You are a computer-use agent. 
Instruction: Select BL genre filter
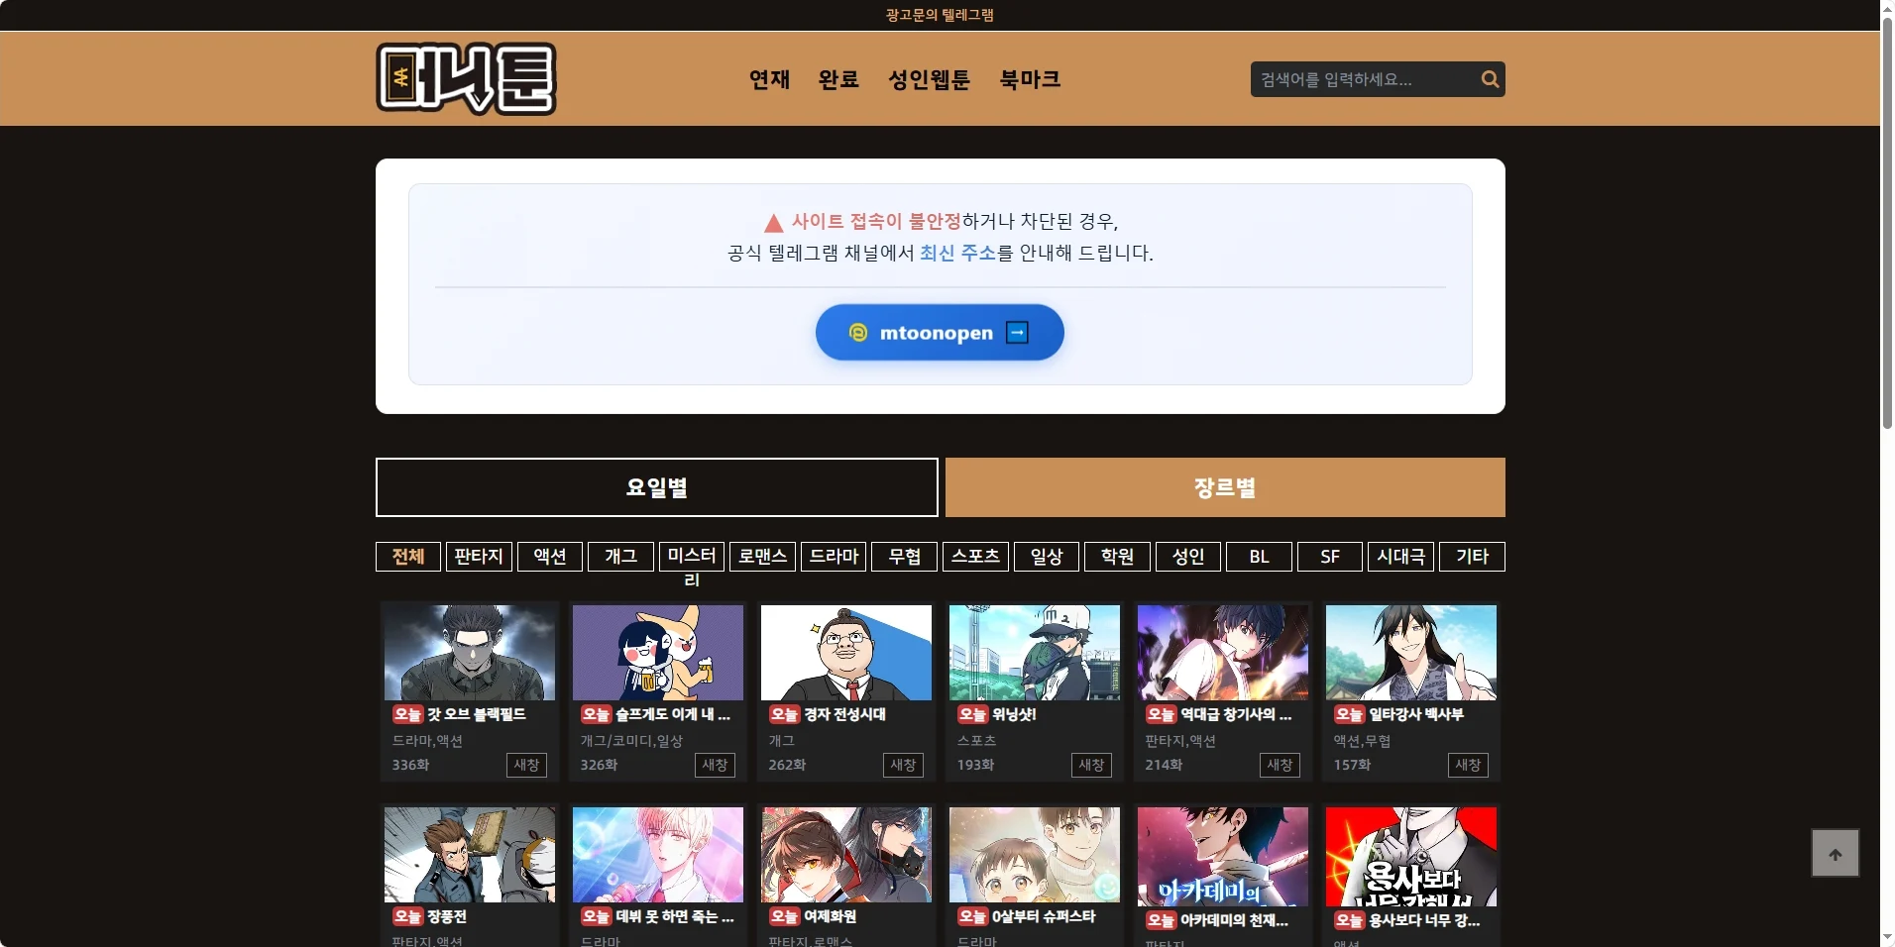[x=1260, y=557]
